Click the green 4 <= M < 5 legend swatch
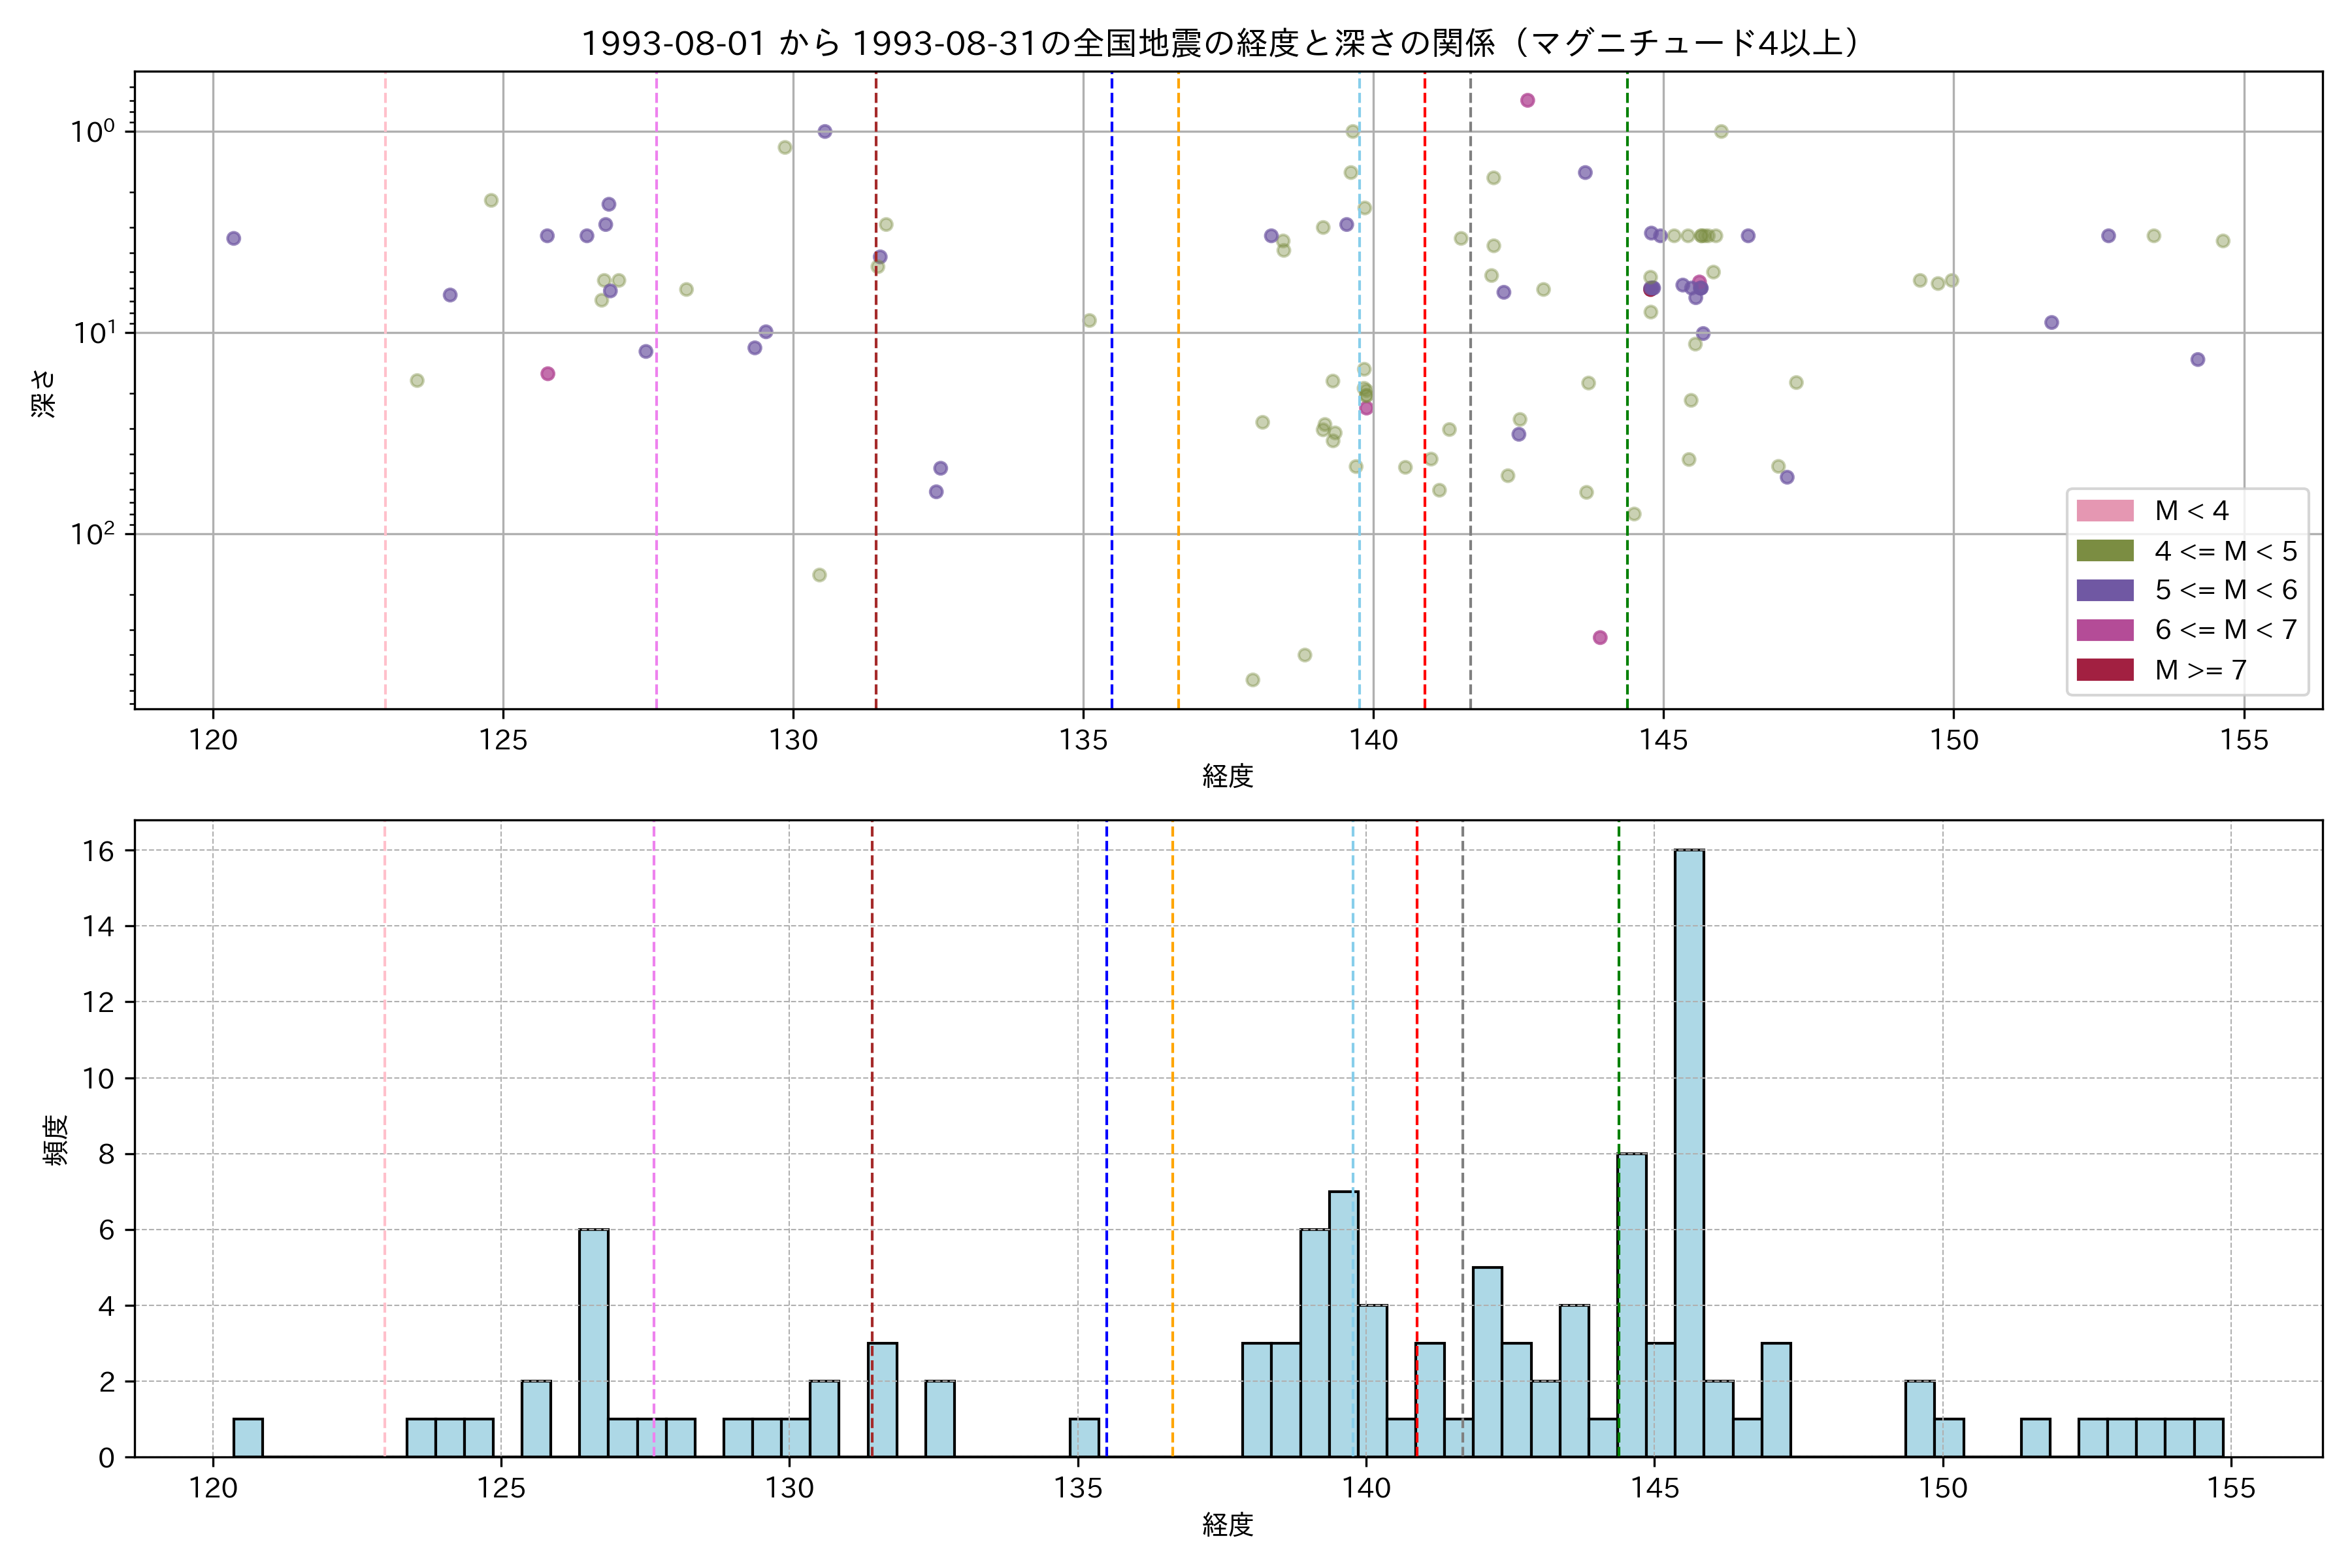This screenshot has height=1568, width=2352. click(2105, 551)
